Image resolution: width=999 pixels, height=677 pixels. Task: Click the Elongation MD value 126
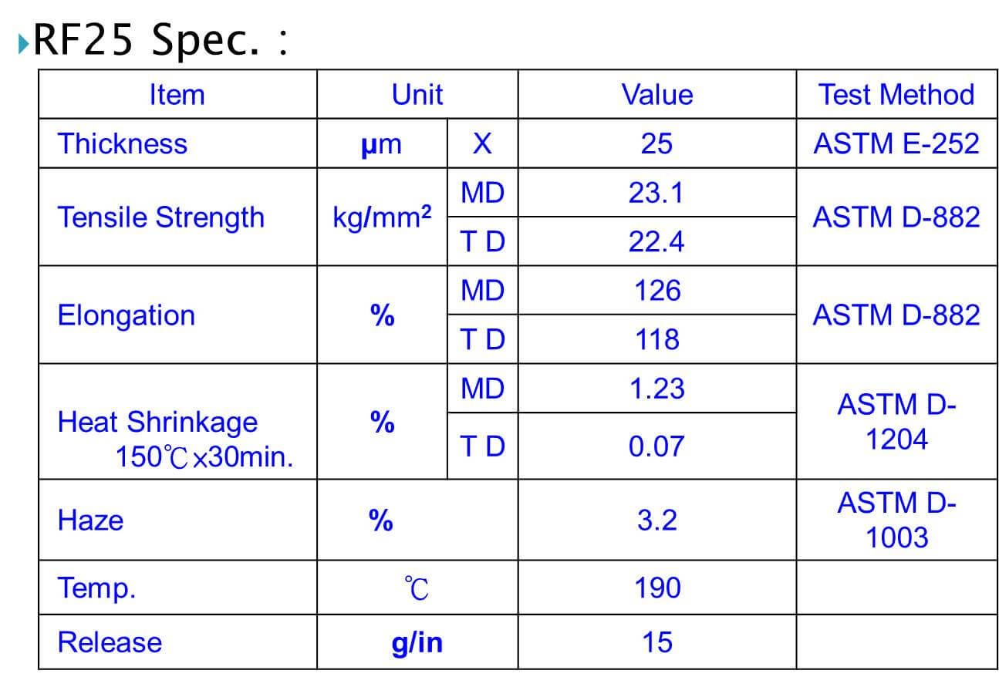coord(657,291)
